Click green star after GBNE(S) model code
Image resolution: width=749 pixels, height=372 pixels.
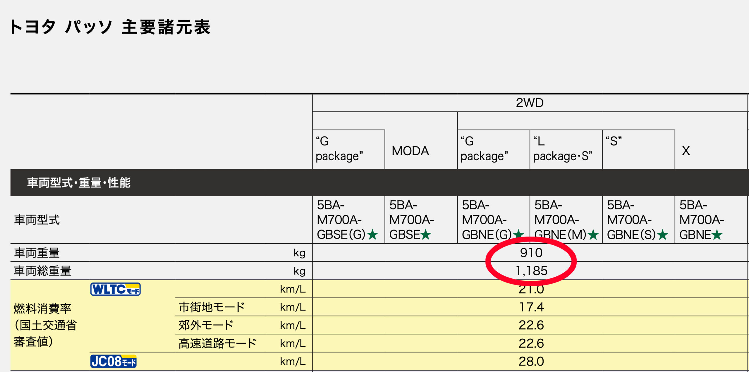(x=662, y=235)
